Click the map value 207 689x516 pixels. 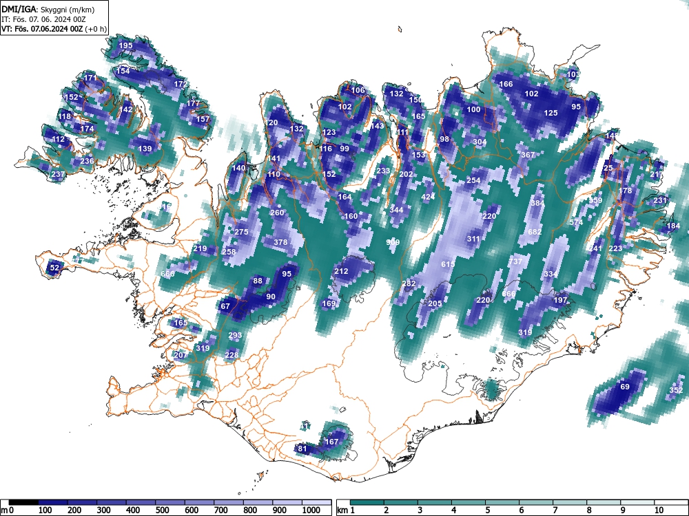click(181, 354)
